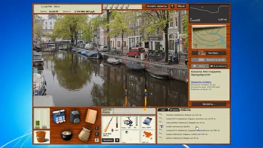Viewport: 263px width, 148px height.
Task: Click the warning triangle on tension bar
Action: [x=145, y=109]
